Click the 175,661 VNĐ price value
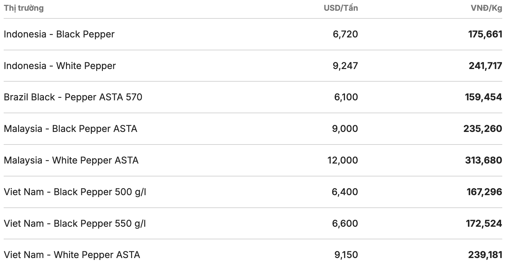Viewport: 509px width, 270px height. (485, 34)
